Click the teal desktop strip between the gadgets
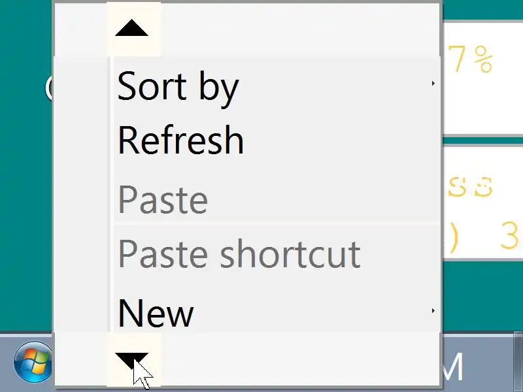523x392 pixels. (x=482, y=139)
